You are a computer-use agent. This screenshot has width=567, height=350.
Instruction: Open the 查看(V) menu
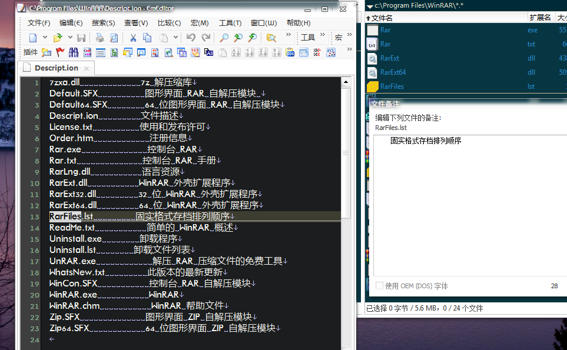[136, 23]
